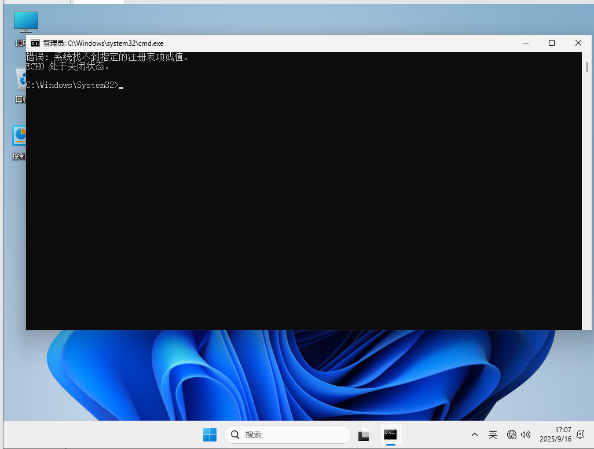Click the cmd window title bar text

click(104, 43)
